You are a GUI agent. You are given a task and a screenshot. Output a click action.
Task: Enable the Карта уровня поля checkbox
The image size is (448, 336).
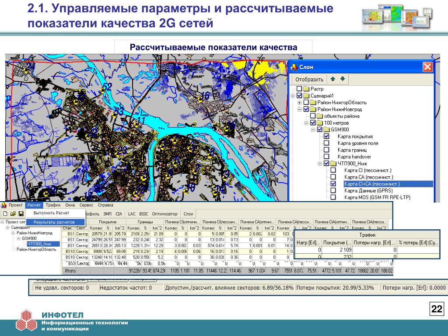pyautogui.click(x=326, y=143)
